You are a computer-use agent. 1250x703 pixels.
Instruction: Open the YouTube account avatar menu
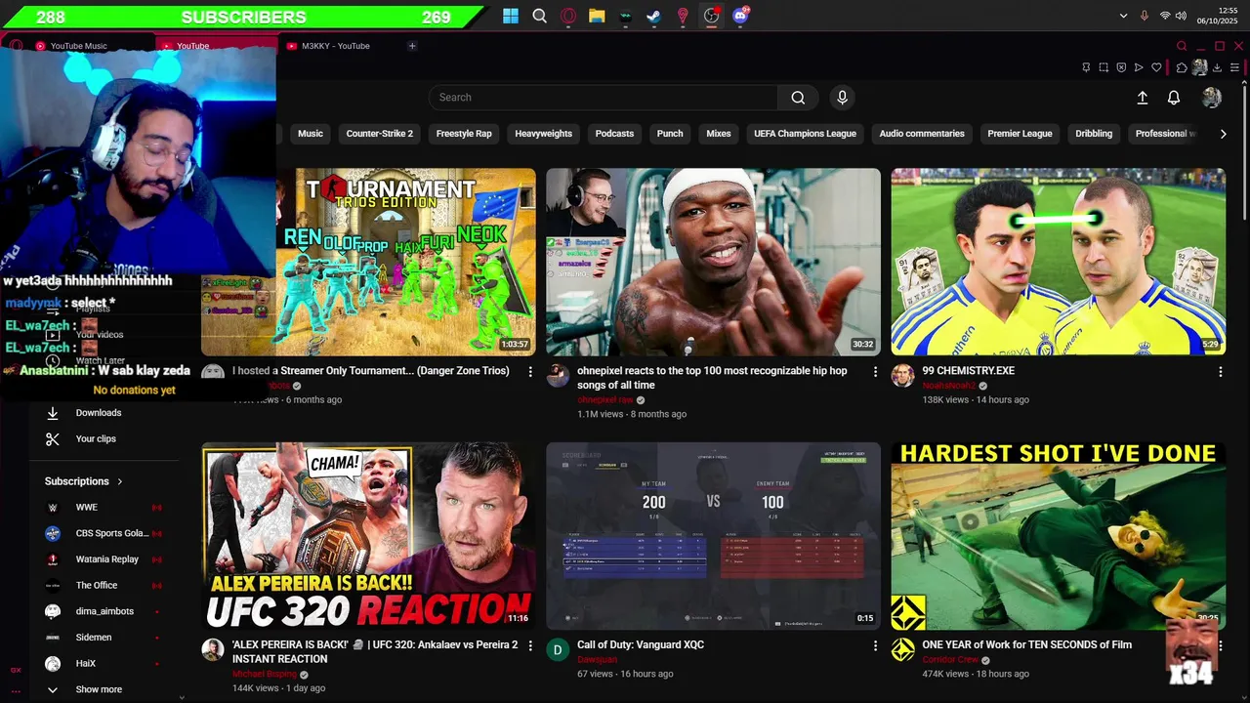[1212, 98]
